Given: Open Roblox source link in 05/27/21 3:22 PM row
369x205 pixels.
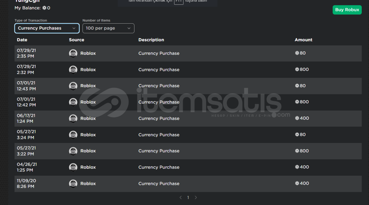Looking at the screenshot, I should coord(88,151).
